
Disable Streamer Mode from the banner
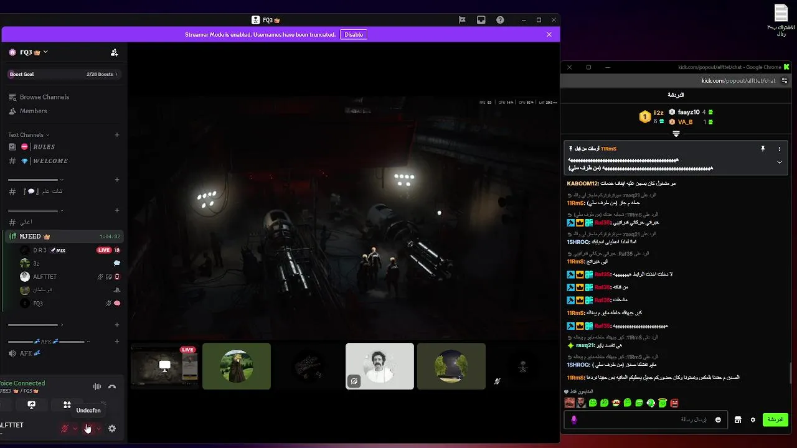(x=354, y=35)
